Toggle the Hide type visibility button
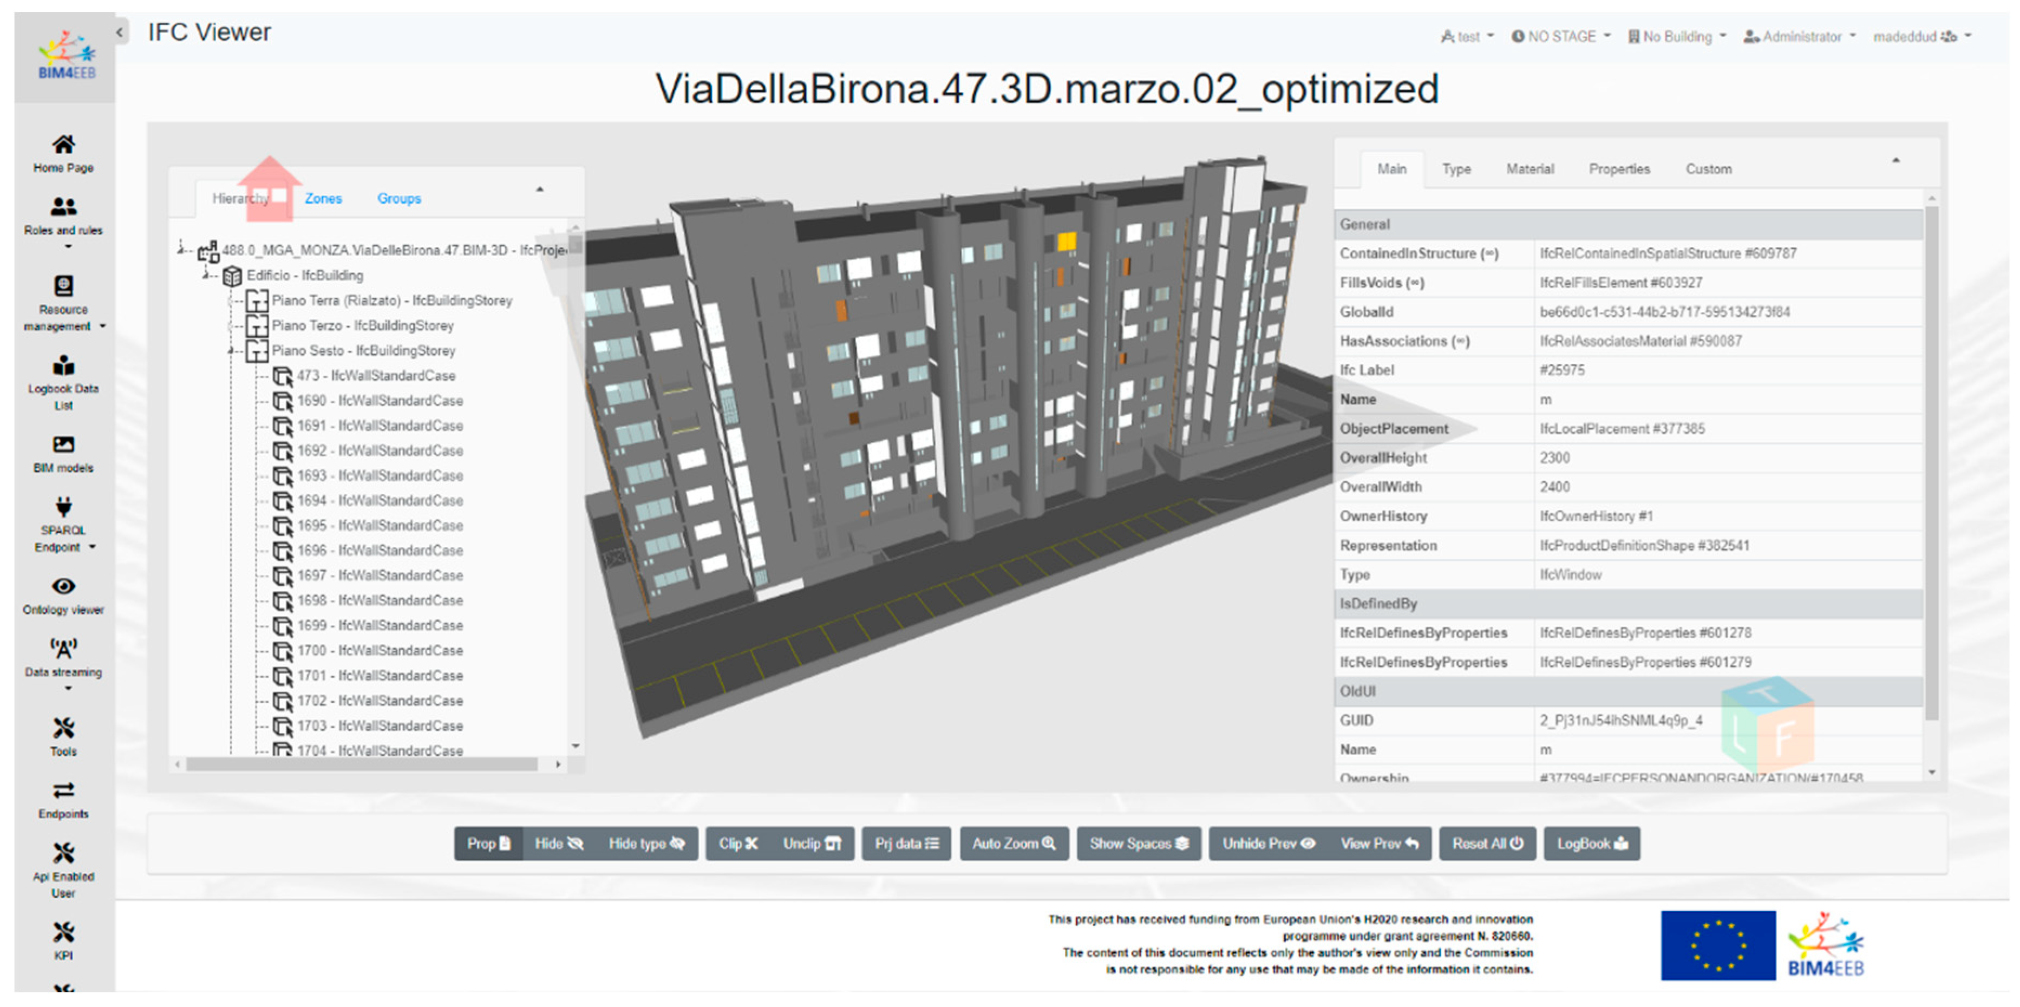 (x=646, y=844)
